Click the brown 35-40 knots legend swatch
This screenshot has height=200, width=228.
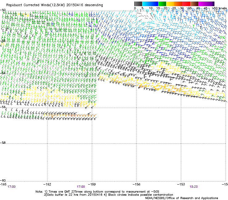tap(194, 4)
